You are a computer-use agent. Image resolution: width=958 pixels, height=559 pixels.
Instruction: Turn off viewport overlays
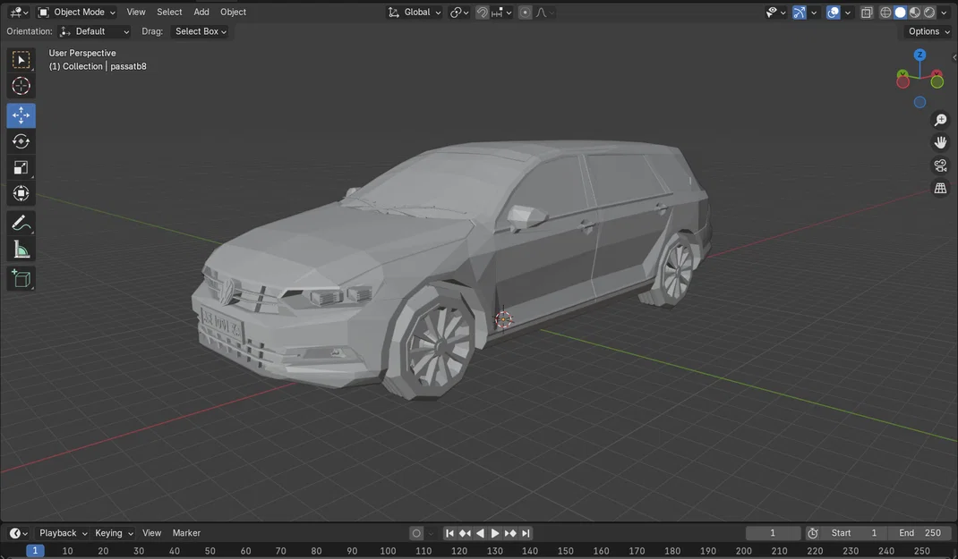832,12
